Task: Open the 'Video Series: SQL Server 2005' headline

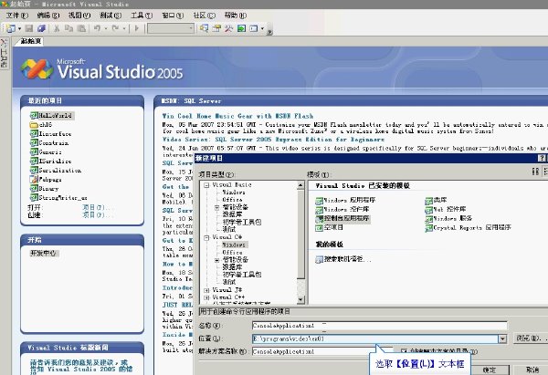Action: tap(273, 140)
